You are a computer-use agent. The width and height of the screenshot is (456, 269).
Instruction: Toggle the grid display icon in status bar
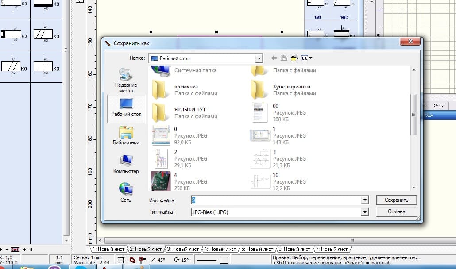[x=121, y=260]
